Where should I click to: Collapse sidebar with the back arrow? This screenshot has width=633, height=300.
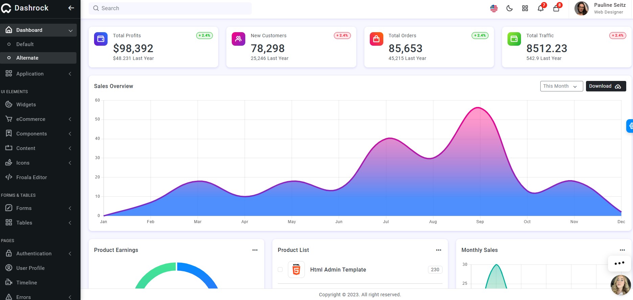click(x=71, y=8)
